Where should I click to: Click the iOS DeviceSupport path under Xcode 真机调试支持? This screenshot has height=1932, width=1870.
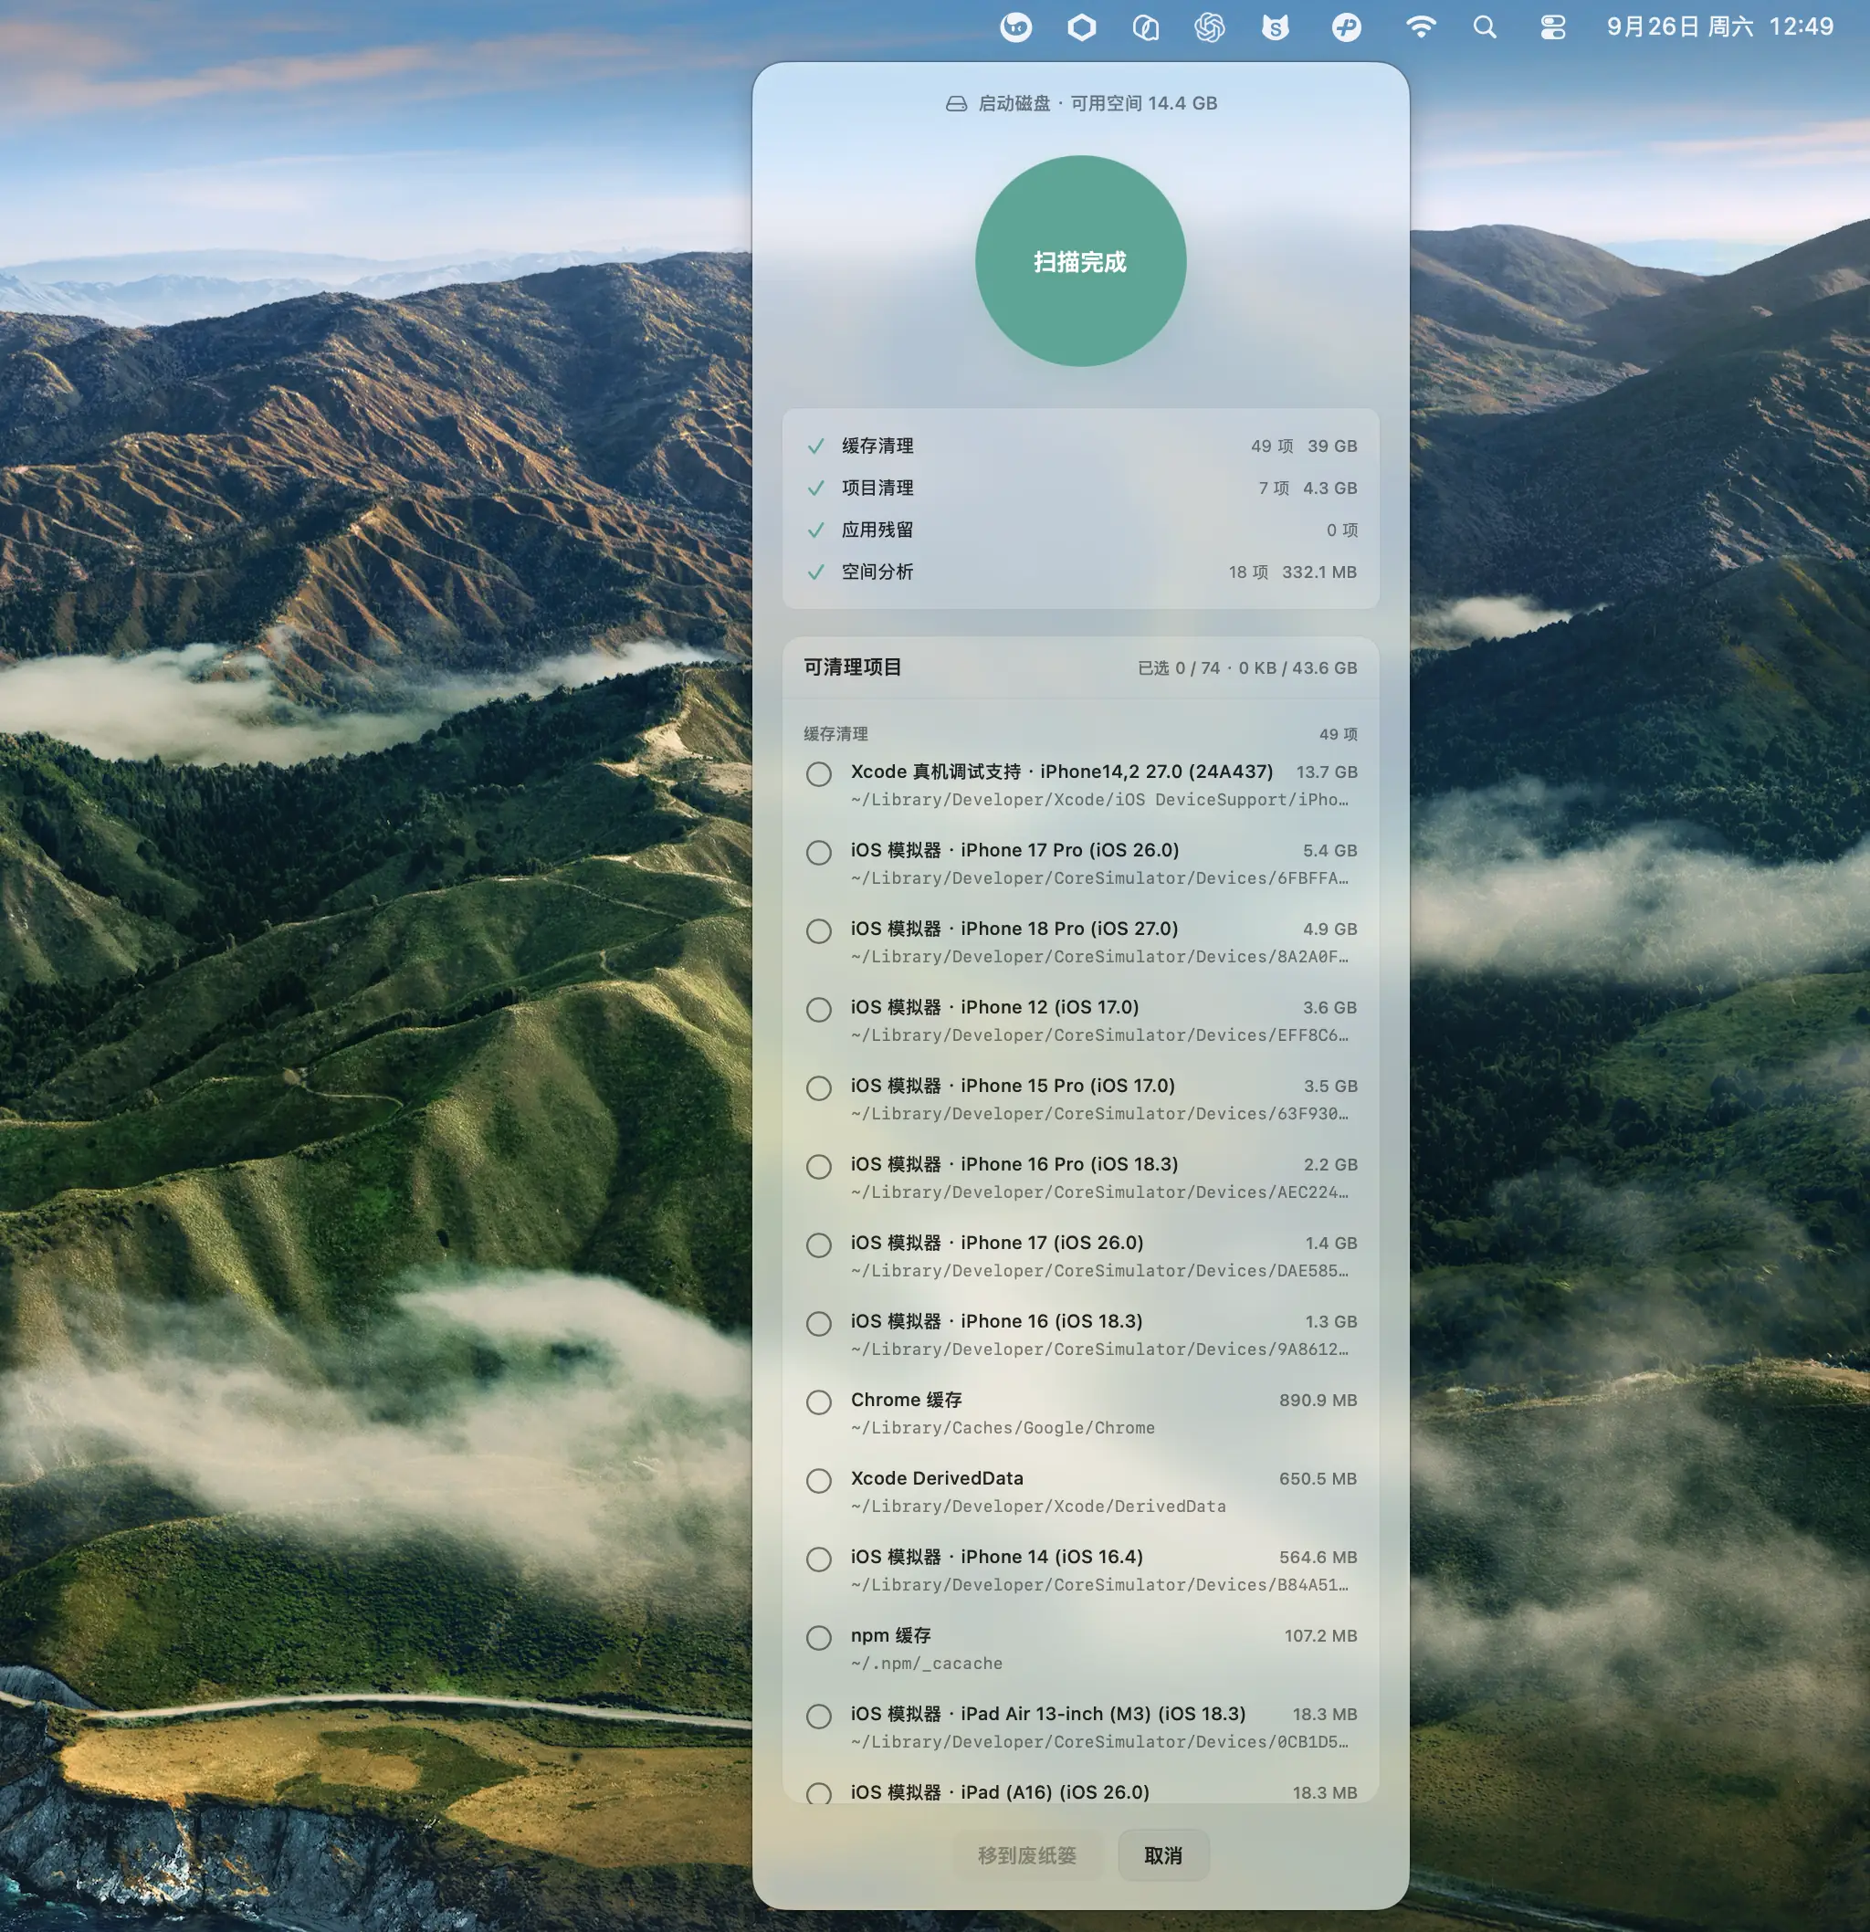pyautogui.click(x=1099, y=801)
